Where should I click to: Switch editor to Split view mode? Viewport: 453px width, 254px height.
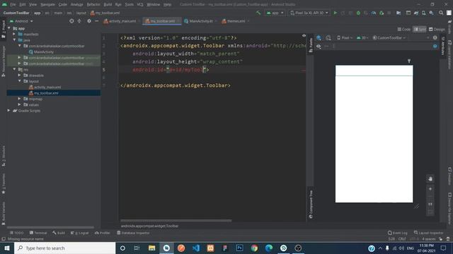click(420, 30)
